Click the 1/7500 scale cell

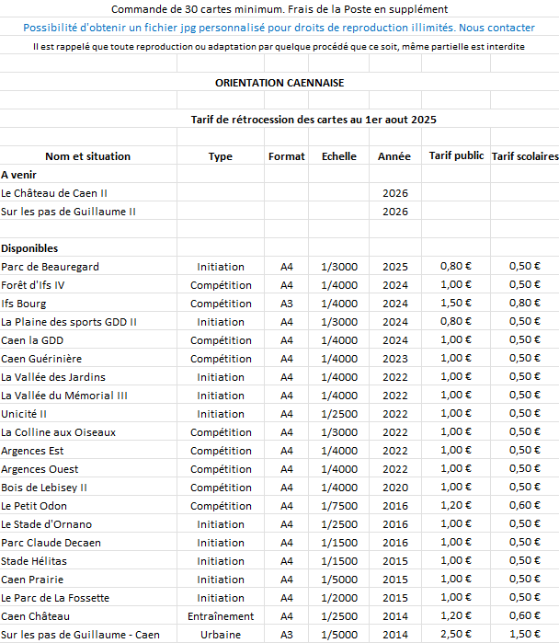339,506
